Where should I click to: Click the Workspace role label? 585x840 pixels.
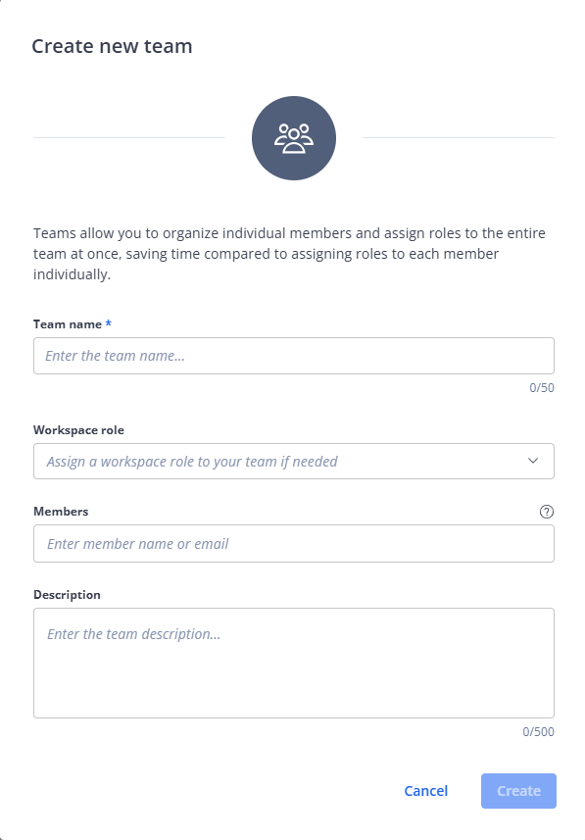(78, 430)
